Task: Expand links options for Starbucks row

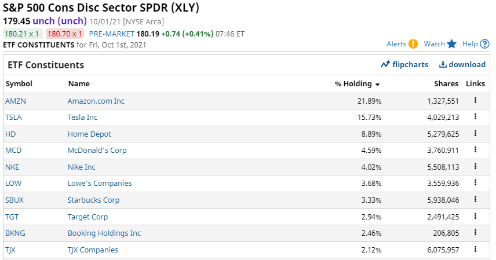Action: (475, 199)
